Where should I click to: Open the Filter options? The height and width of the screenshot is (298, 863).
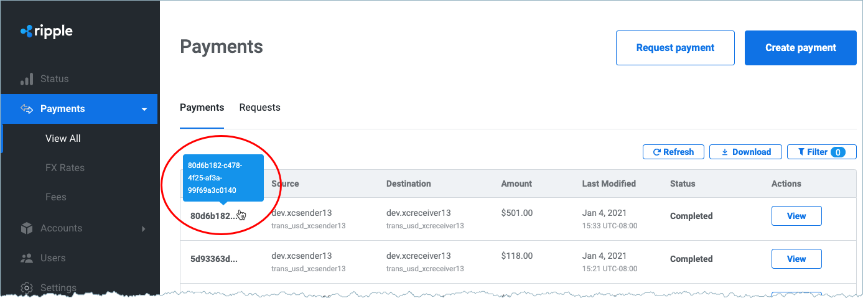tap(822, 152)
